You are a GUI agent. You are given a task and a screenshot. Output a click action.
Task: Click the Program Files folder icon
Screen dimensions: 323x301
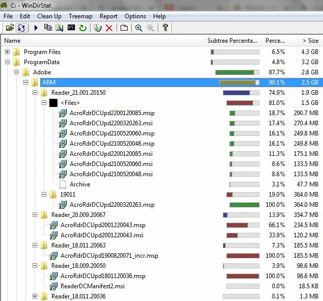tap(17, 52)
